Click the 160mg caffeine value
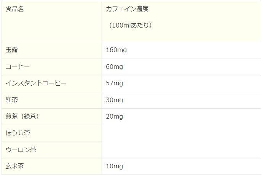The image size is (262, 176). [116, 50]
